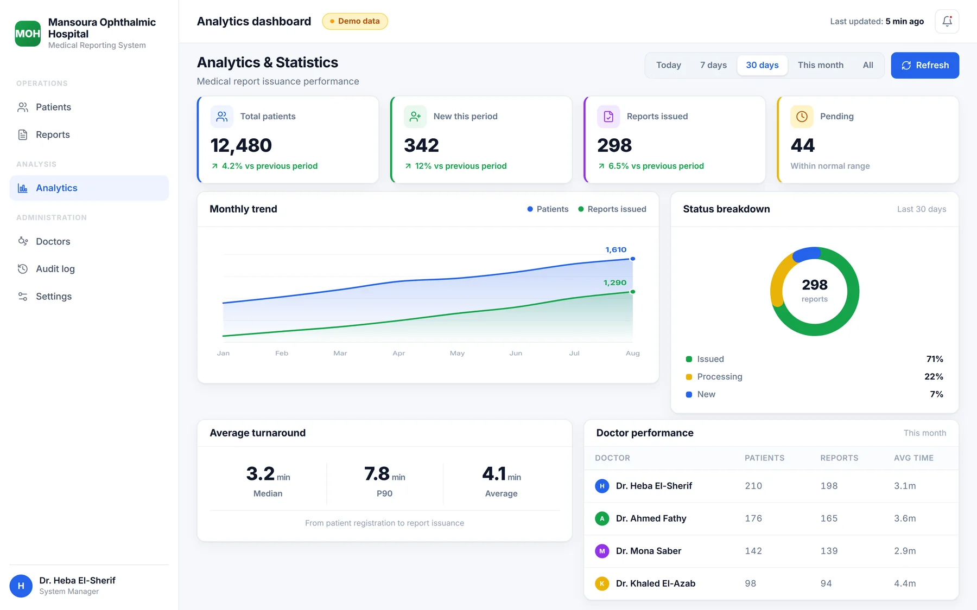The image size is (977, 610).
Task: Go to the Doctors page
Action: [89, 241]
